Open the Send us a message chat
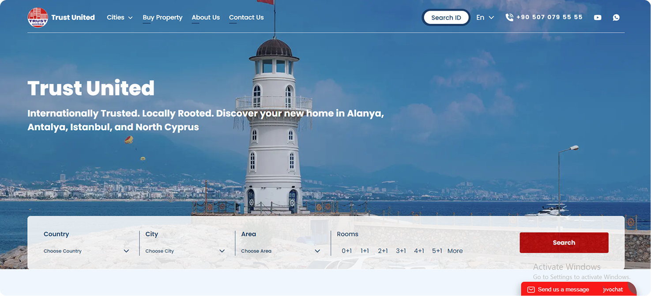The height and width of the screenshot is (296, 651). tap(564, 290)
